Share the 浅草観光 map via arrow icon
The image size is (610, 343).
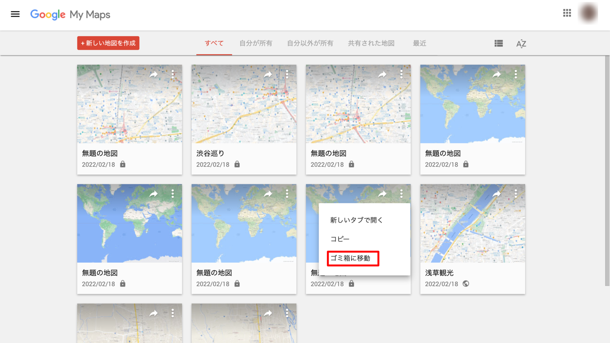coord(497,194)
